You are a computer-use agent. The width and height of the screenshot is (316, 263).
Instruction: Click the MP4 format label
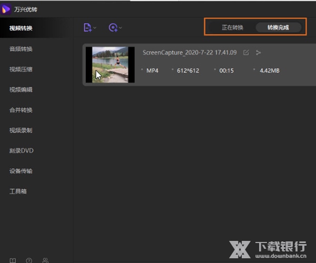[x=152, y=70]
